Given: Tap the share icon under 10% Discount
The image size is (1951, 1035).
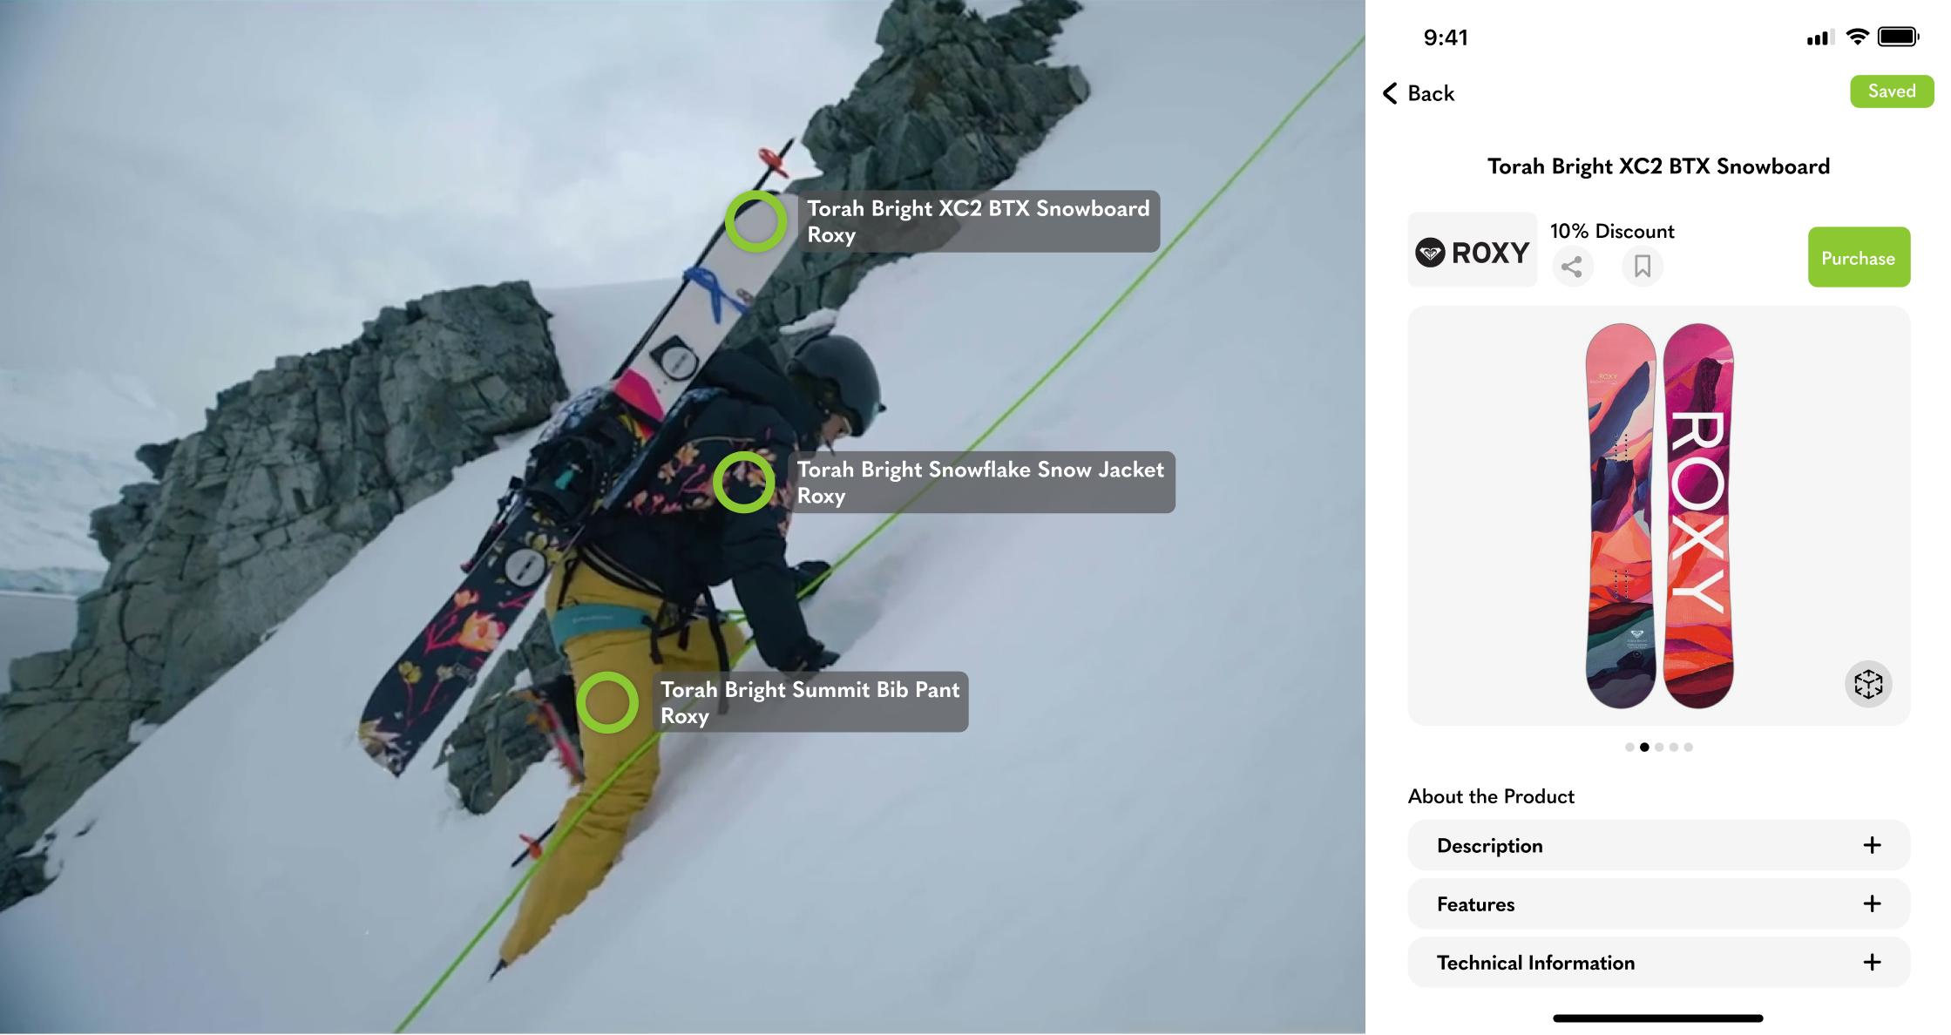Looking at the screenshot, I should pos(1572,267).
